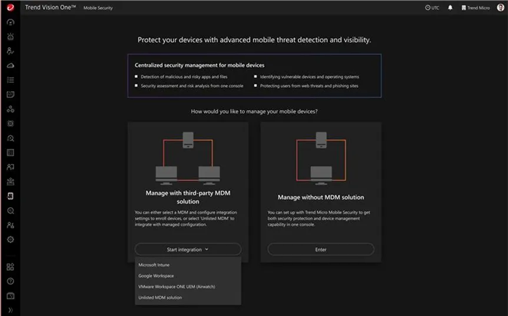
Task: Open the notifications bell icon
Action: point(450,8)
